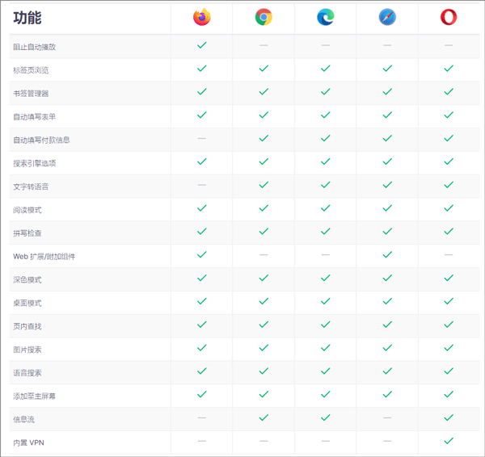
Task: Click the Opera browser icon
Action: tap(449, 17)
